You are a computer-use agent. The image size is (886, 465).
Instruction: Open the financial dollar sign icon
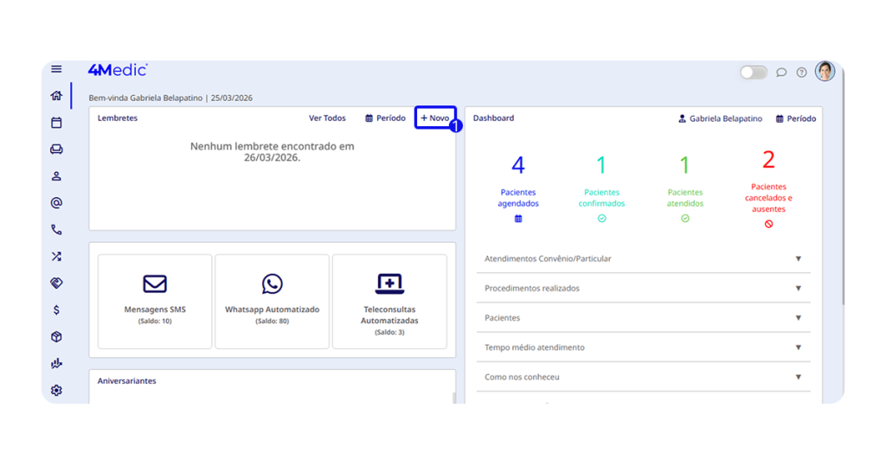point(56,309)
